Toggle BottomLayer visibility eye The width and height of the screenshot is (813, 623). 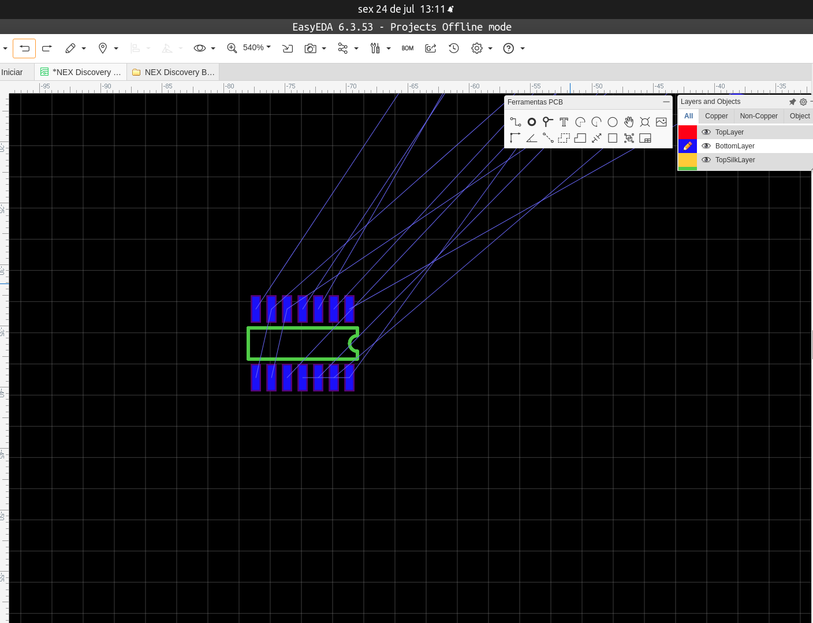706,146
